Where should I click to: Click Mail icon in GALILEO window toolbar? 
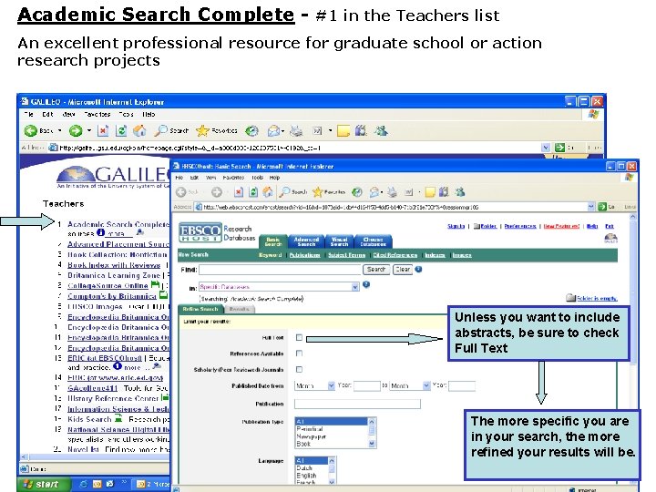273,131
